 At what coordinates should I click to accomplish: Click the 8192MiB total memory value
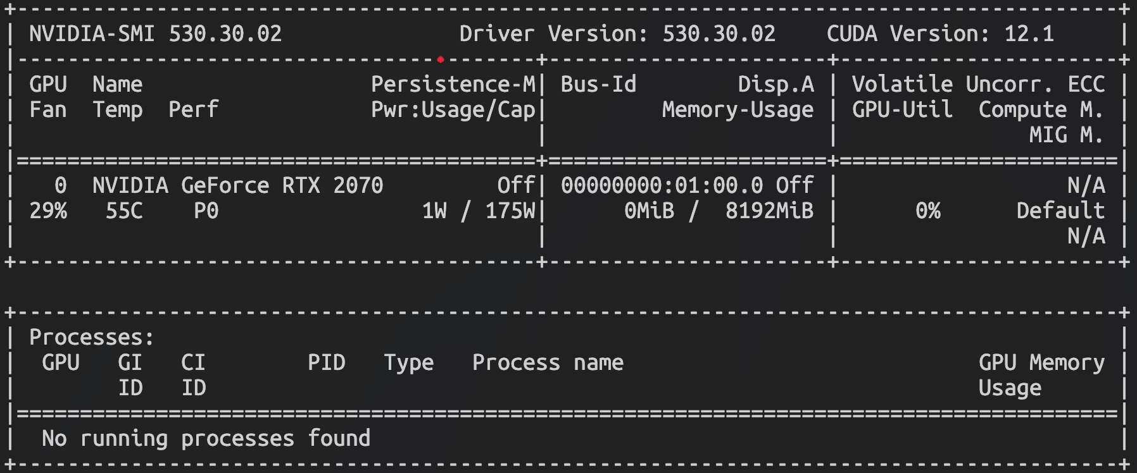pyautogui.click(x=769, y=211)
